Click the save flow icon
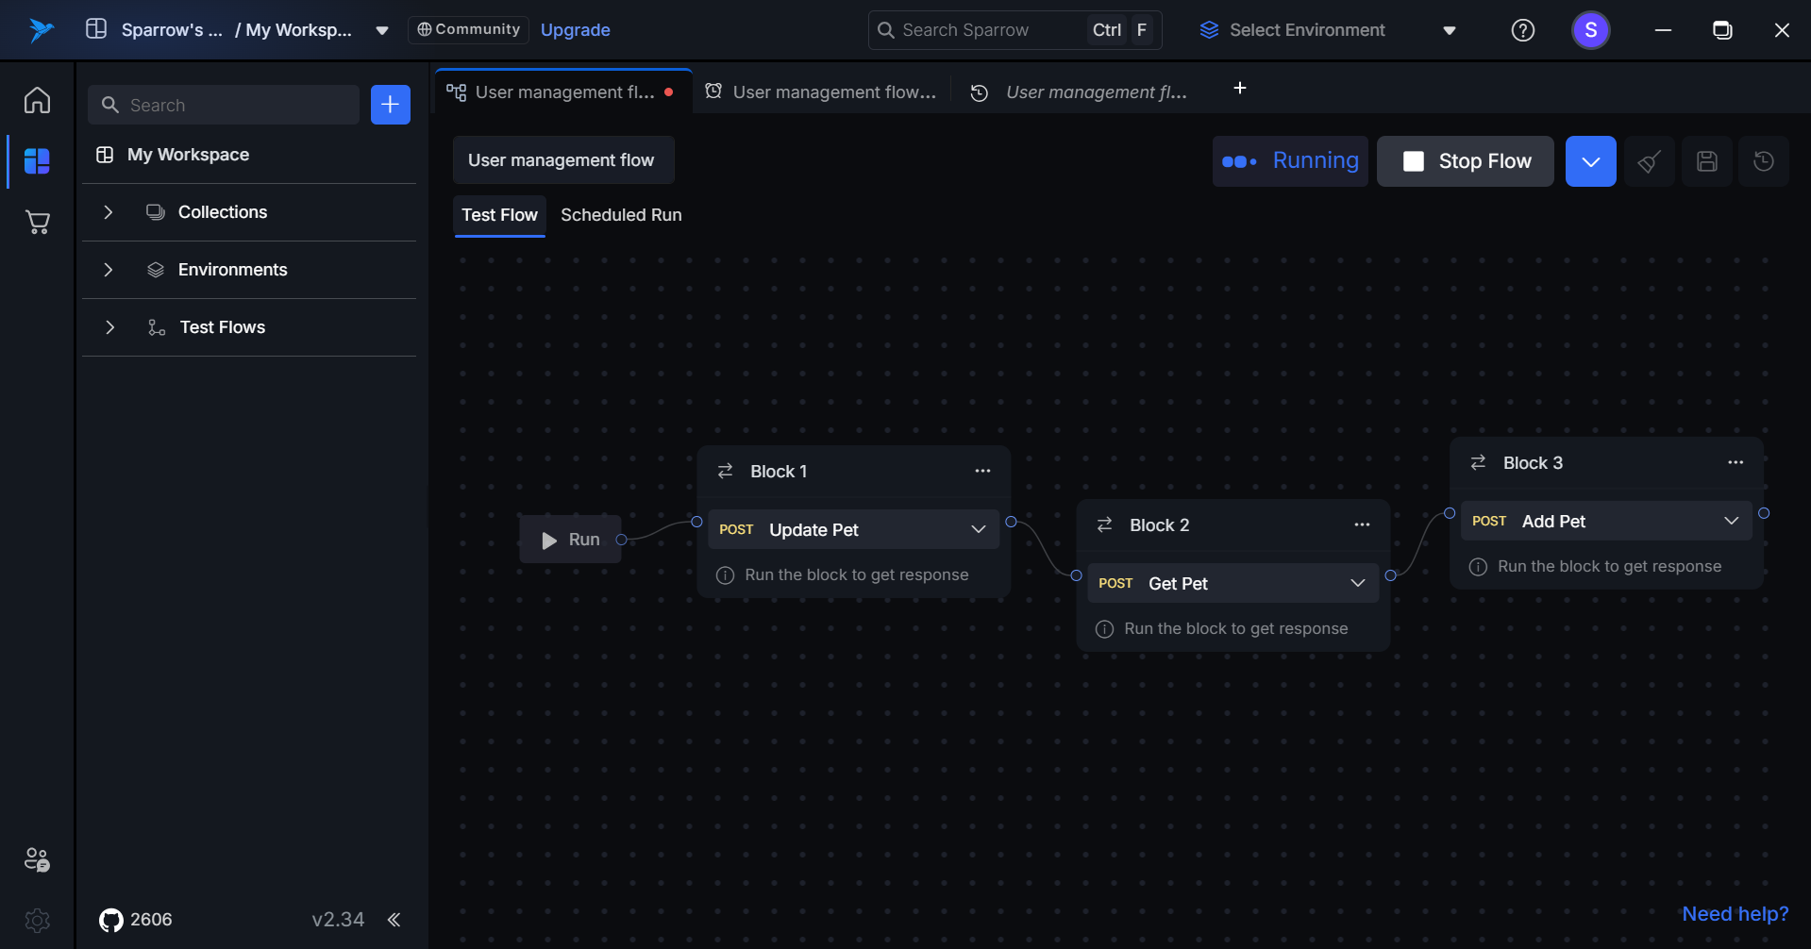 [x=1706, y=161]
